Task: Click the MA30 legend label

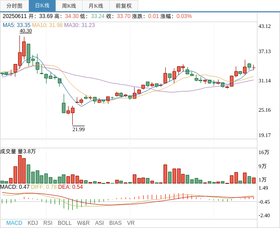Action: (79, 25)
